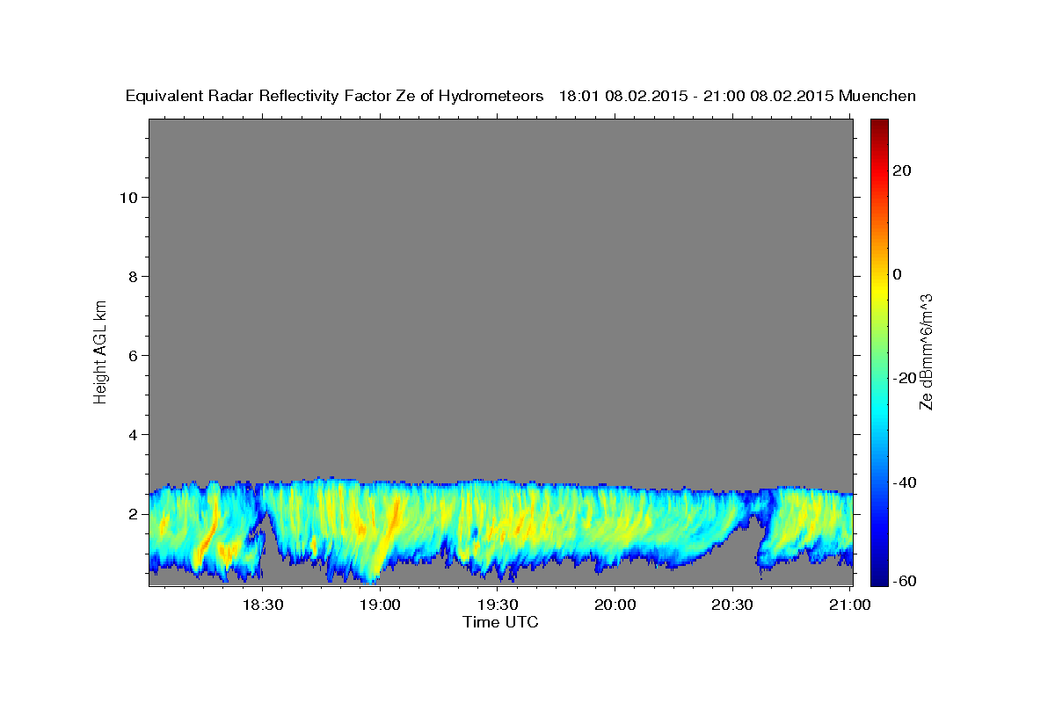Click the dark red top of the colorbar

coord(879,125)
